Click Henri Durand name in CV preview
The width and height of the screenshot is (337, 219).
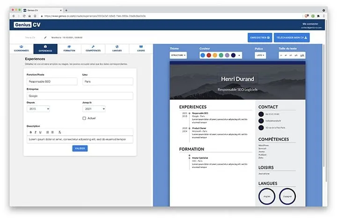click(237, 79)
